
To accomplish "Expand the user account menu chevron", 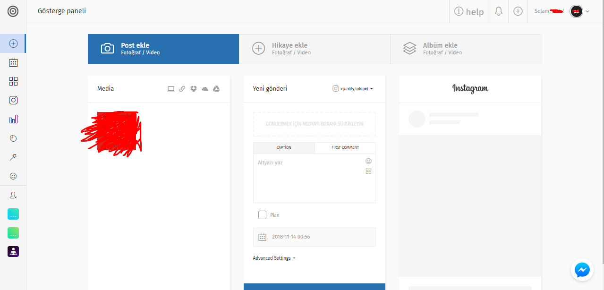I will 587,11.
